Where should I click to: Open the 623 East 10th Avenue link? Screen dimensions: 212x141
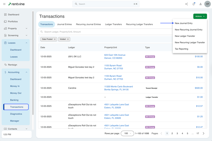pyautogui.click(x=115, y=55)
